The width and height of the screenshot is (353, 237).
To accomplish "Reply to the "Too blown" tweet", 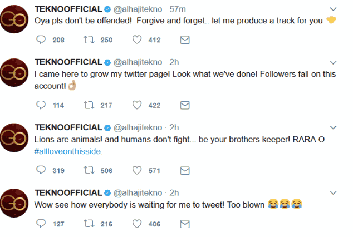I will coord(41,223).
